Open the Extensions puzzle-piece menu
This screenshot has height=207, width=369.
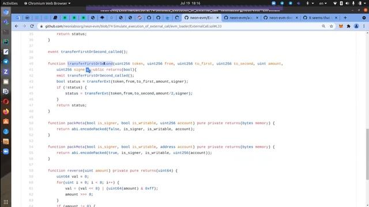click(348, 26)
